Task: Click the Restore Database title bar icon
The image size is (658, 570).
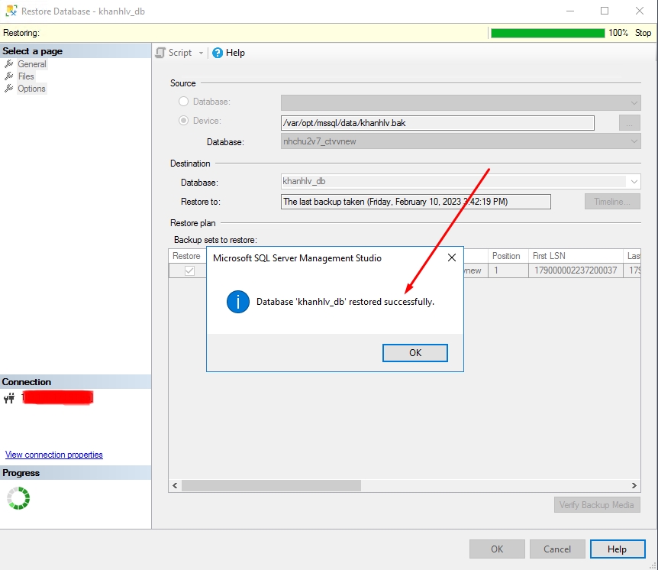Action: tap(11, 11)
